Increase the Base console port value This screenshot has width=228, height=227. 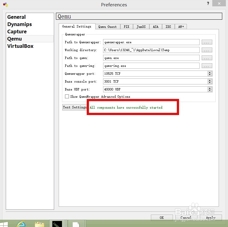(210, 80)
